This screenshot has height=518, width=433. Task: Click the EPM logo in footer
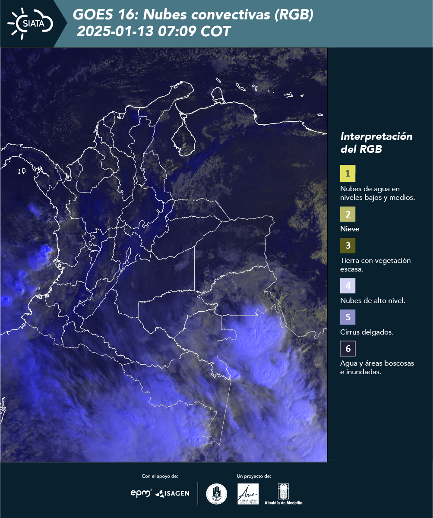(x=142, y=493)
